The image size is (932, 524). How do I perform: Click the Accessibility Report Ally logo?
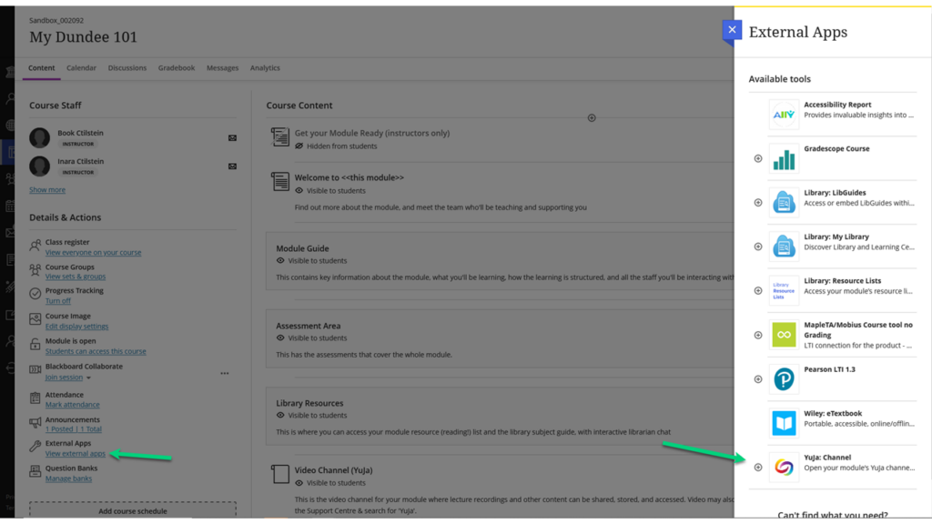click(784, 115)
